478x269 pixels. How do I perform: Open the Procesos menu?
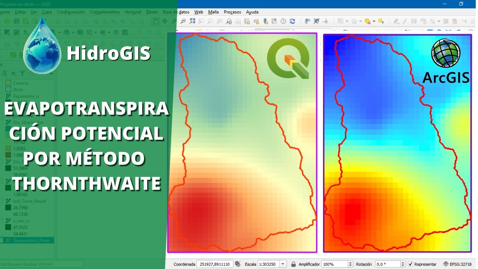(x=232, y=12)
